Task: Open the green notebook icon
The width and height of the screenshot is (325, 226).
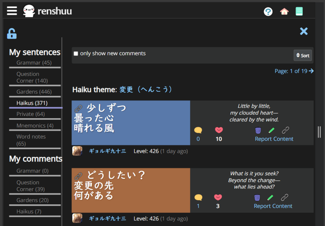Action: point(299,12)
